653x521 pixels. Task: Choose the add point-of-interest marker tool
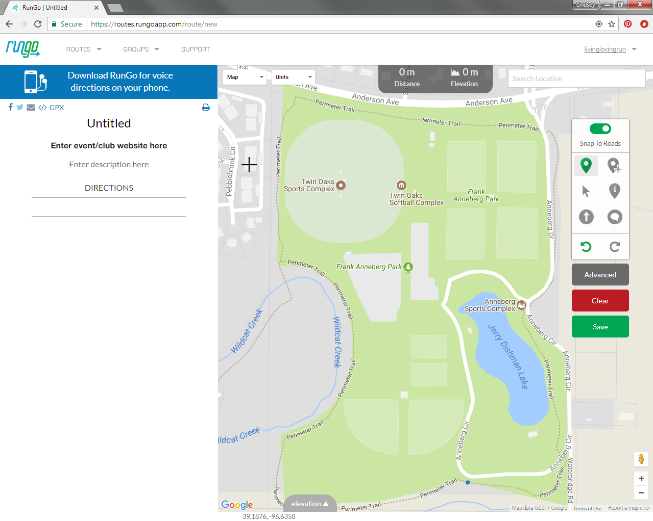614,165
